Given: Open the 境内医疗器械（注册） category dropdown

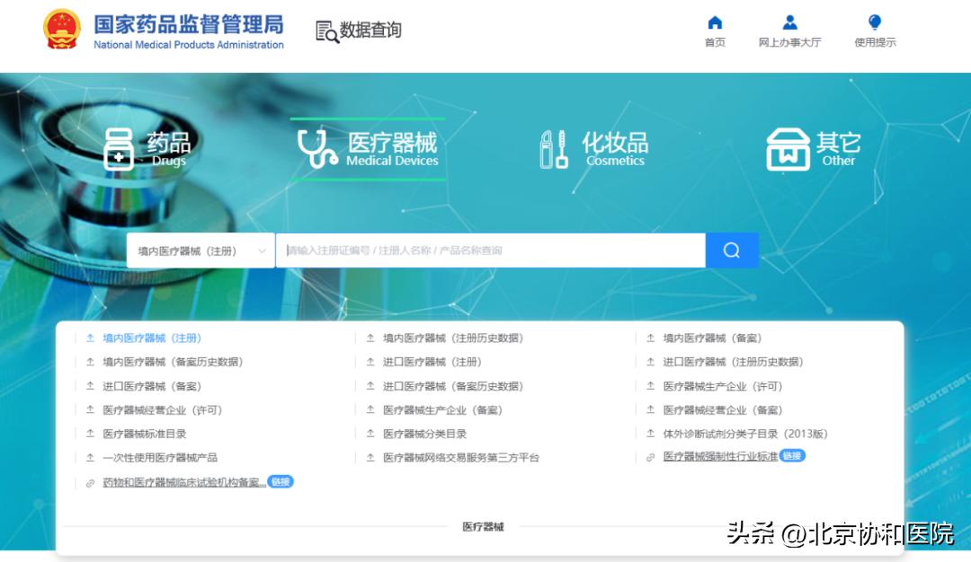Looking at the screenshot, I should coord(200,250).
